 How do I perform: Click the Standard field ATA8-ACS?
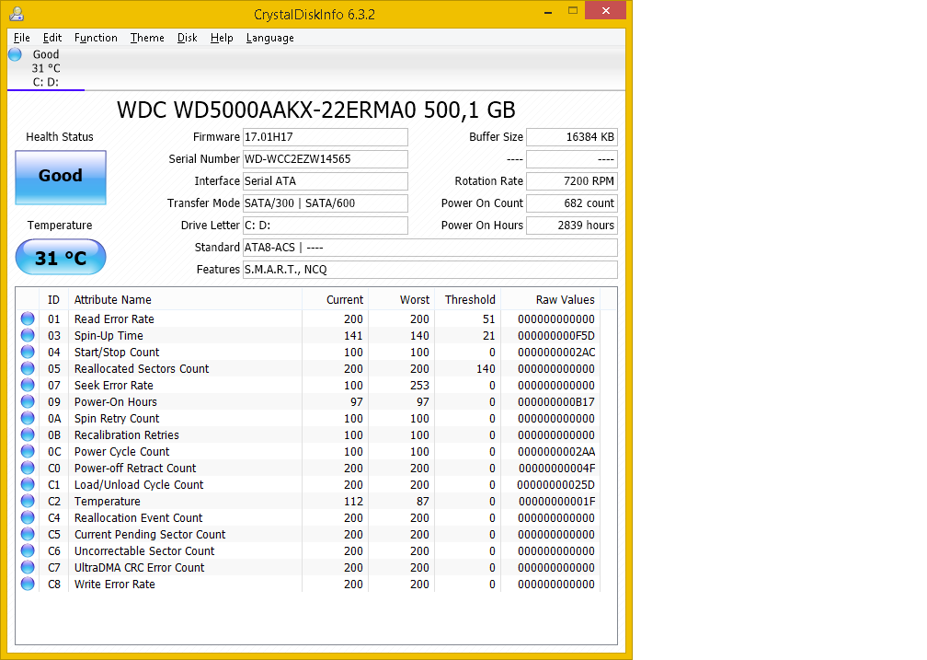click(x=429, y=248)
